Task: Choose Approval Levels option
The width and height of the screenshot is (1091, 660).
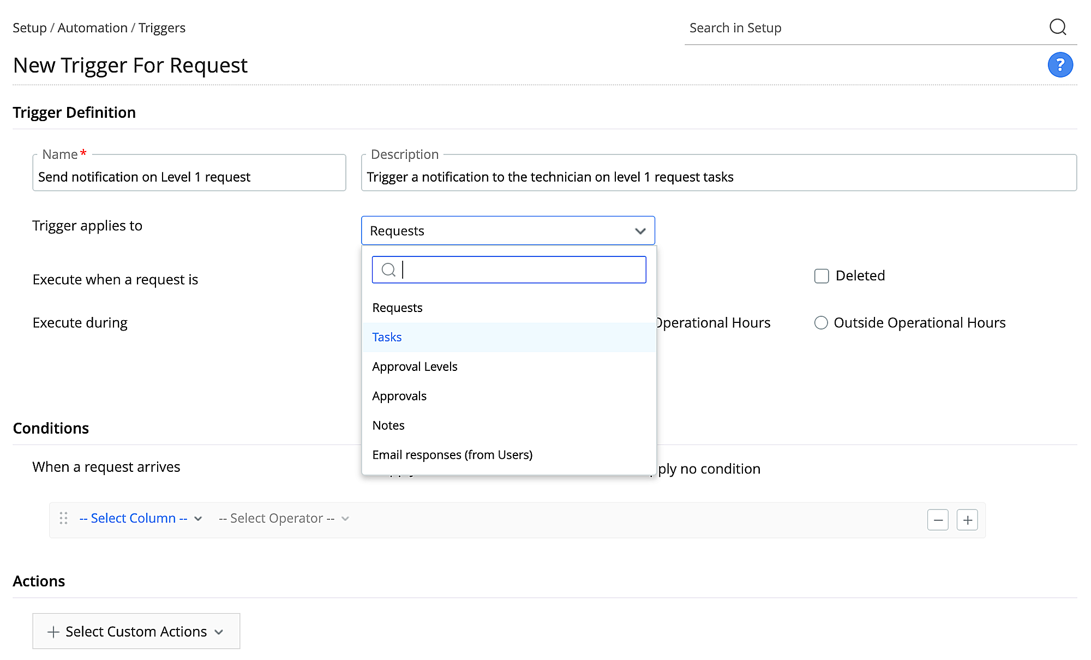Action: pyautogui.click(x=415, y=367)
